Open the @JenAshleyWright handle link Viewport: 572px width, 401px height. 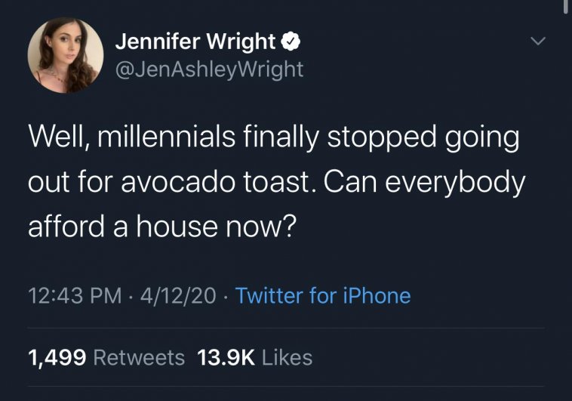point(208,69)
